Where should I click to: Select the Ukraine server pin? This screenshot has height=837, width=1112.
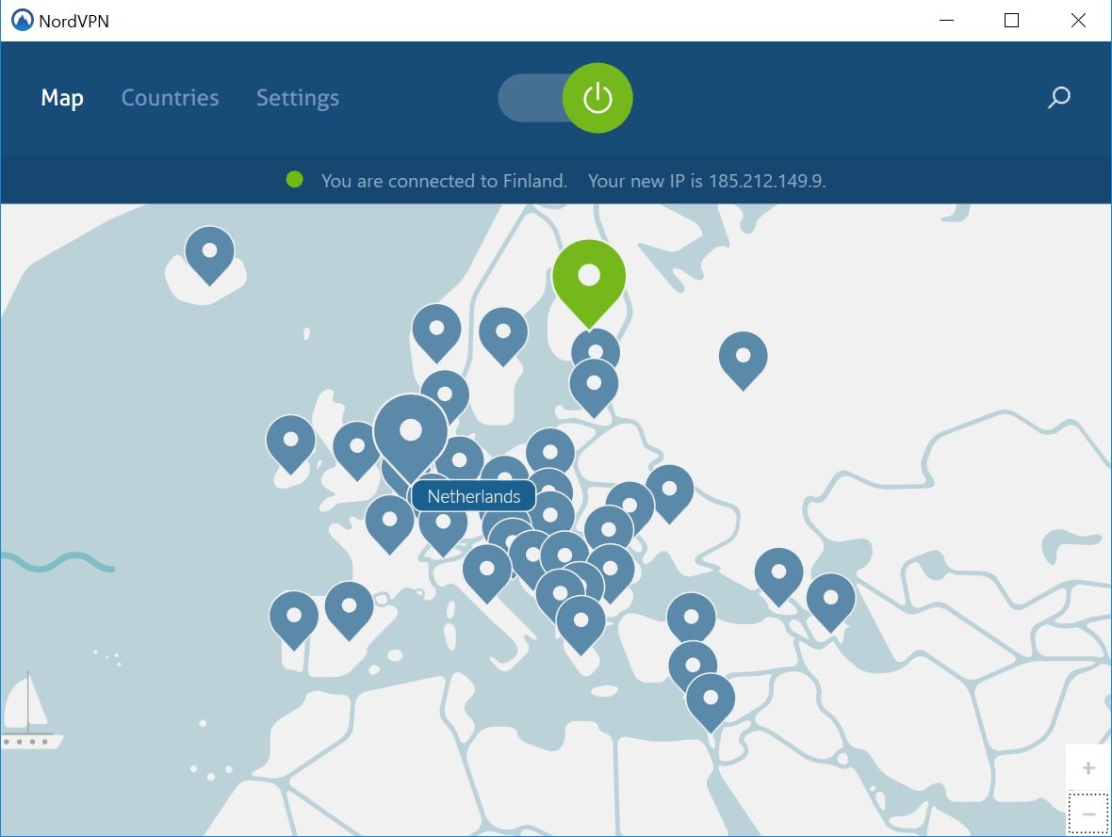669,493
